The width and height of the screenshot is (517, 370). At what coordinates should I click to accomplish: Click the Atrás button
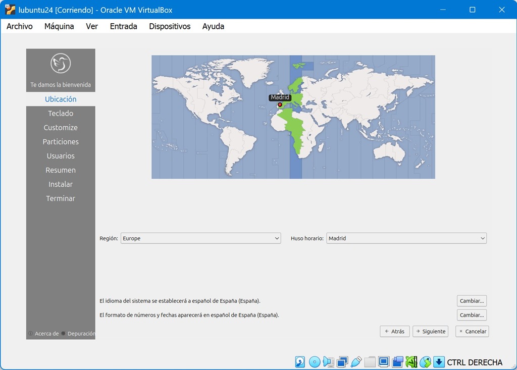(x=394, y=331)
